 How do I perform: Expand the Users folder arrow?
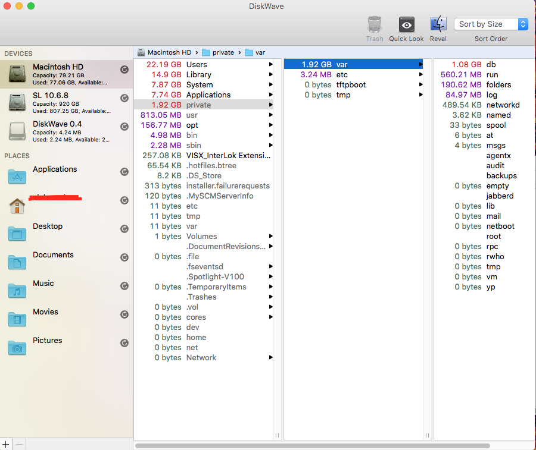pyautogui.click(x=271, y=64)
